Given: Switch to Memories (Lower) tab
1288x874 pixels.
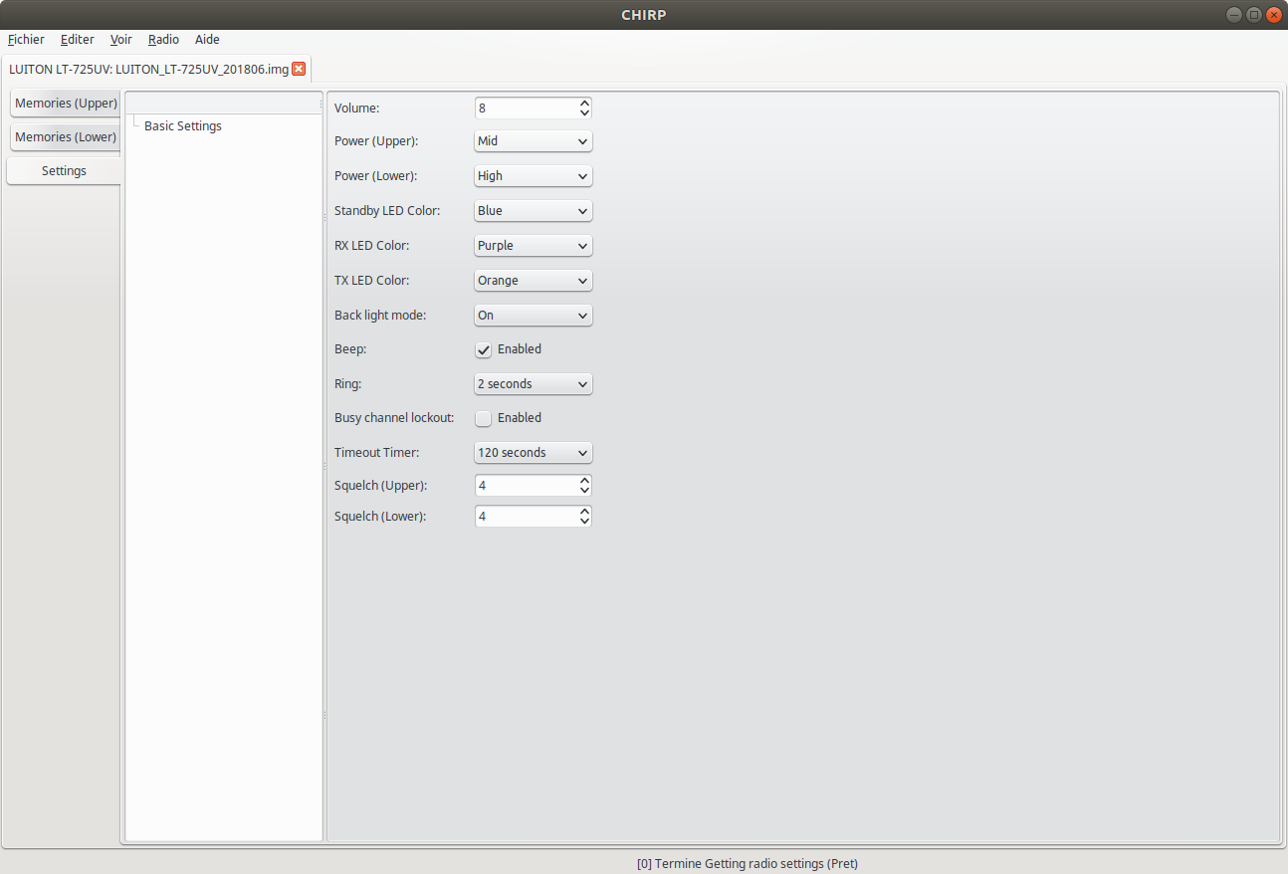Looking at the screenshot, I should (66, 137).
